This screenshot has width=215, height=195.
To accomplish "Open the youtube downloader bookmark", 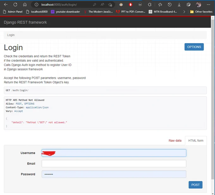I will [x=65, y=12].
